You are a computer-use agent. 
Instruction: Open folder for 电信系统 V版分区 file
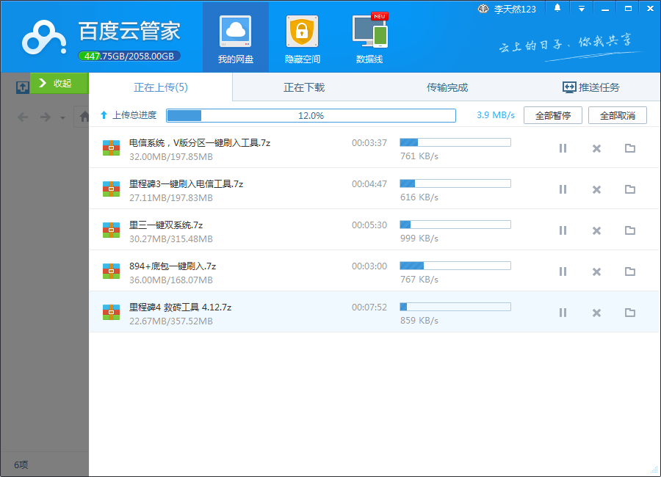click(x=630, y=148)
